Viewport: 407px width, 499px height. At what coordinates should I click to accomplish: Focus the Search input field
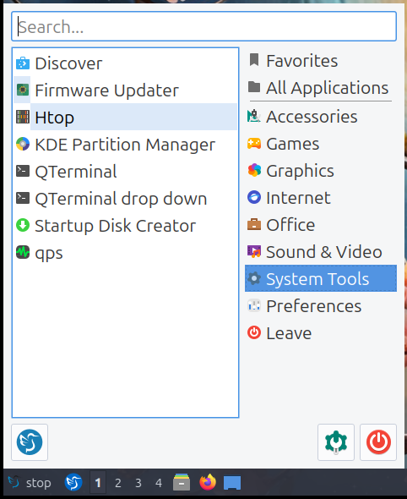click(x=203, y=26)
